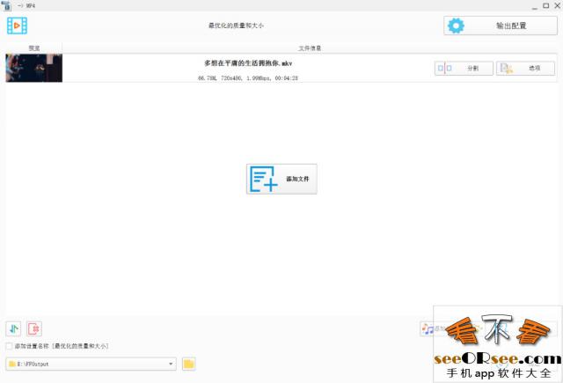Select the 多想在平庸的生活拥抱你.mkv file row
This screenshot has width=563, height=383.
point(248,68)
